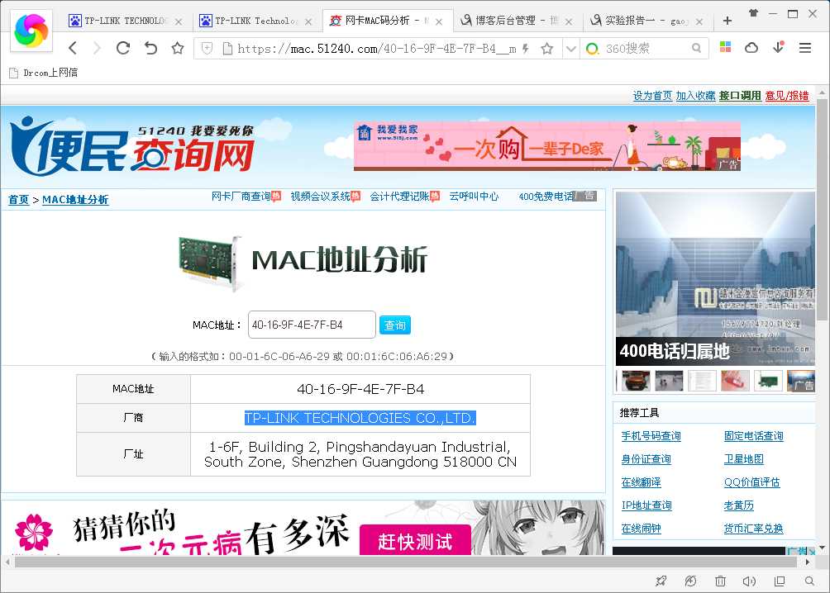Click the 查询 button
Image resolution: width=830 pixels, height=593 pixels.
coord(395,325)
